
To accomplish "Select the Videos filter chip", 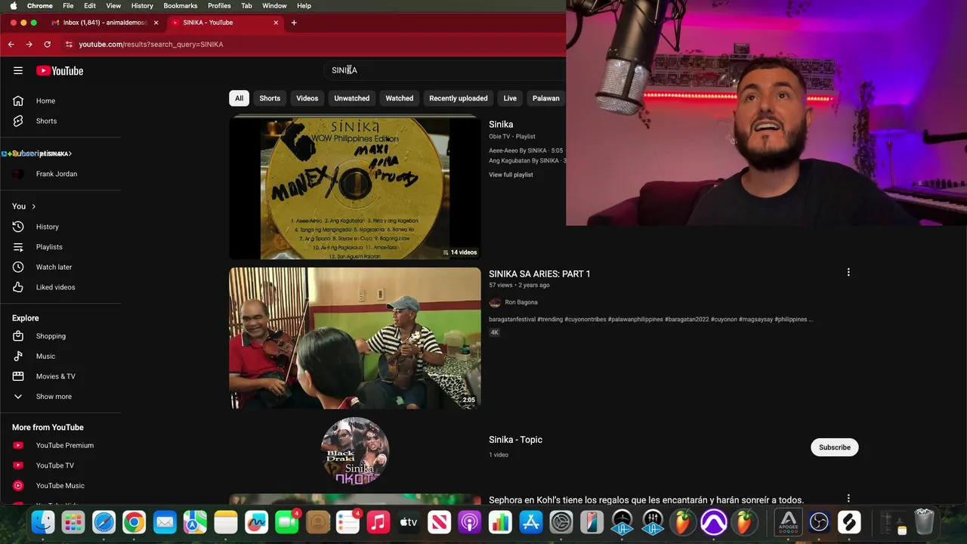I will [x=307, y=98].
